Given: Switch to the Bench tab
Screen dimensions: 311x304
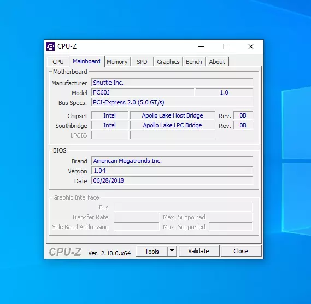Looking at the screenshot, I should pyautogui.click(x=194, y=62).
